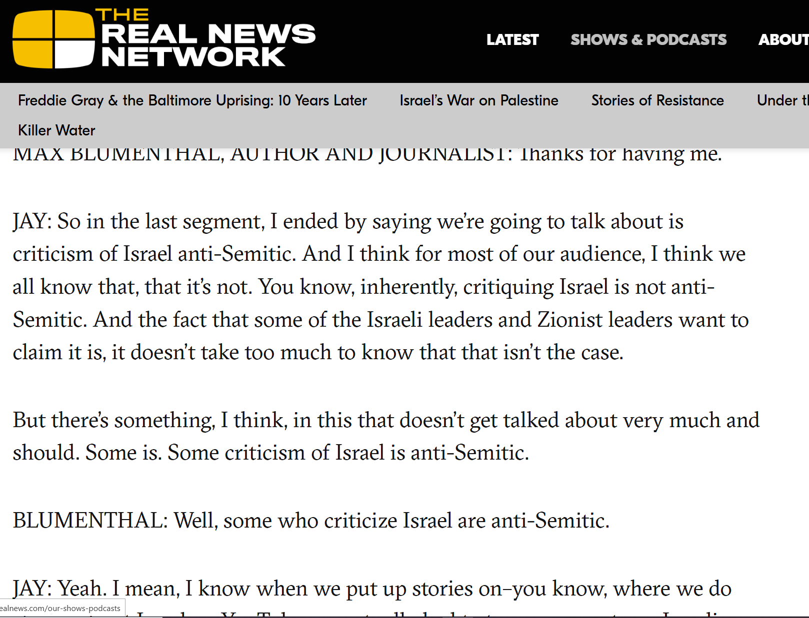Click the Real News Network logo icon
The height and width of the screenshot is (618, 809).
(53, 39)
